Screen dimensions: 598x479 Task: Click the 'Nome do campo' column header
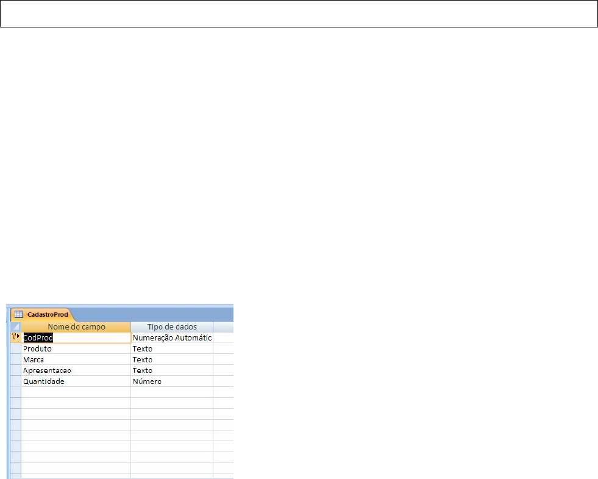coord(76,327)
